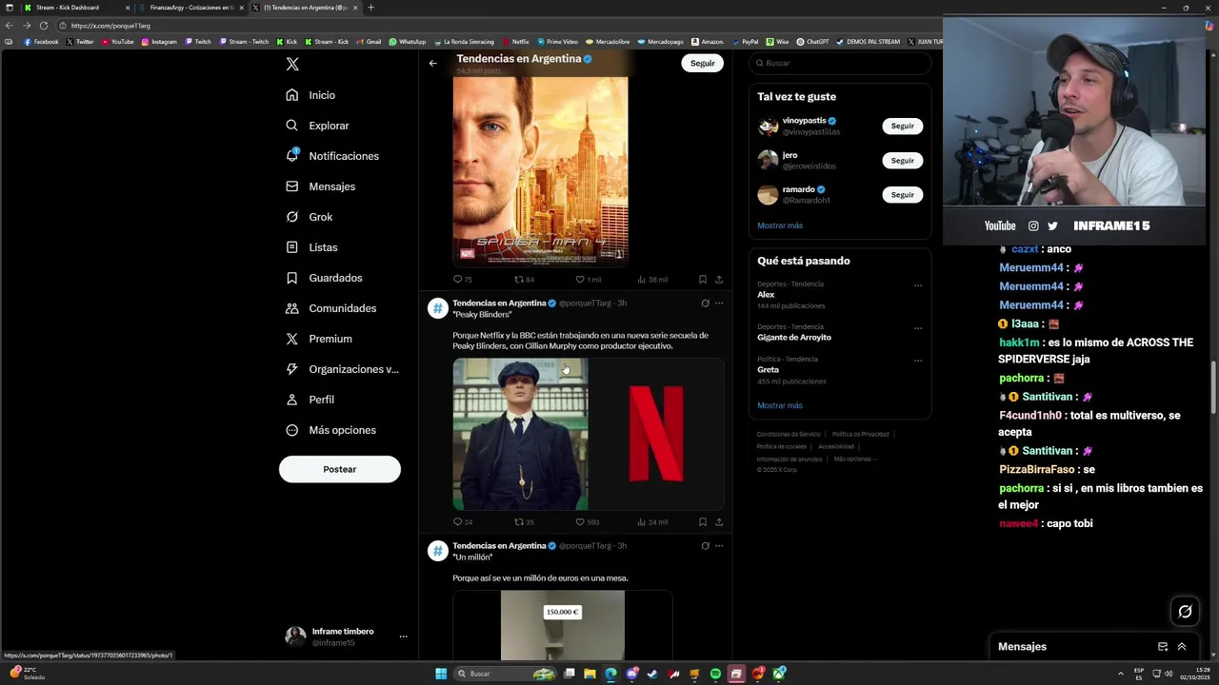The height and width of the screenshot is (685, 1219).
Task: Open Cillian Murphy photo in Peaky Blinders tweet
Action: coord(520,434)
